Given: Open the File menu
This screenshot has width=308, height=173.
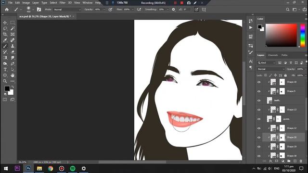Looking at the screenshot, I should point(11,3).
